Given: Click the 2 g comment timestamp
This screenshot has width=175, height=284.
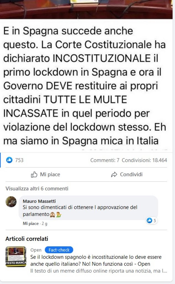Looking at the screenshot, I should 45,224.
